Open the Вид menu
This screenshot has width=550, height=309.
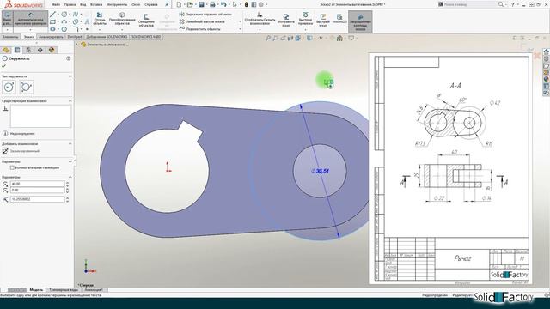[83, 5]
